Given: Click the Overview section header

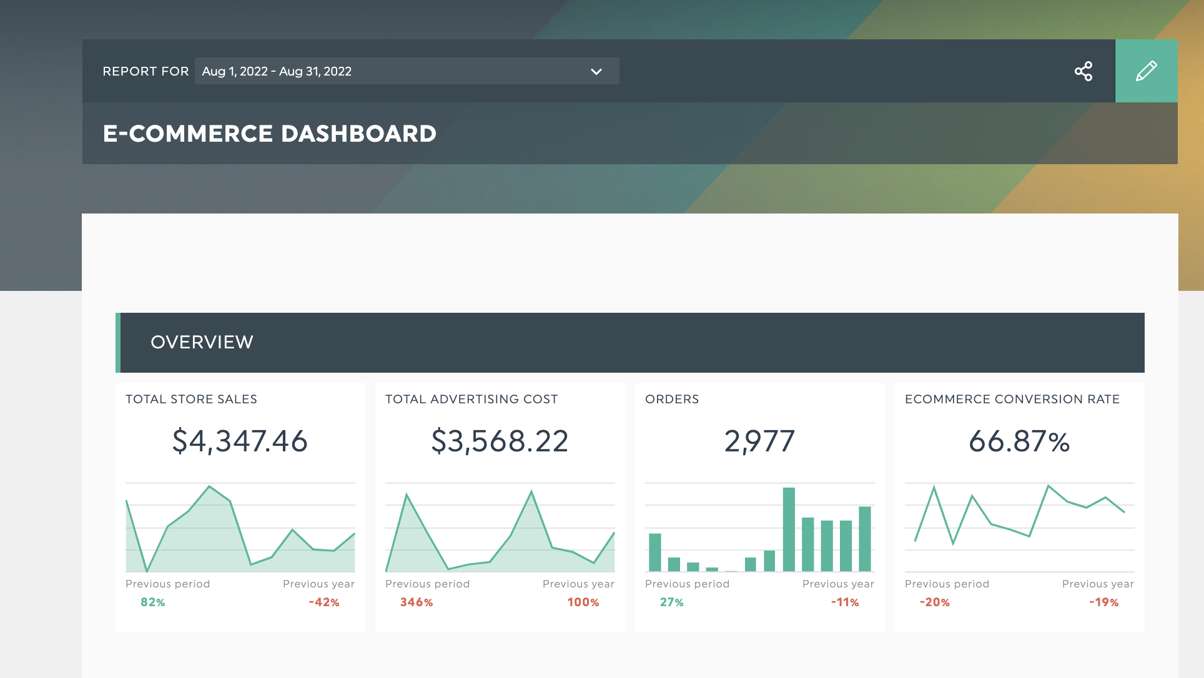Looking at the screenshot, I should coord(202,342).
